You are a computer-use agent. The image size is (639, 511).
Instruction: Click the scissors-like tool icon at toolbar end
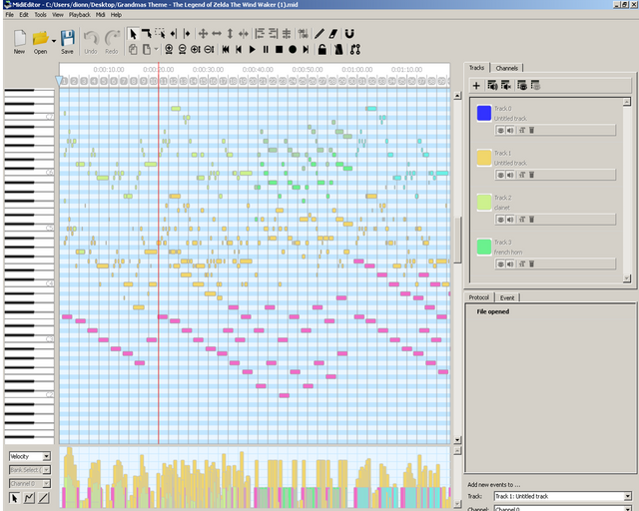[x=355, y=49]
